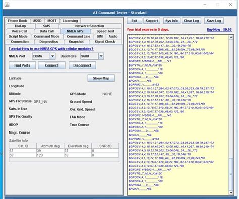Click the Azimuth deg column header

[x=50, y=146]
